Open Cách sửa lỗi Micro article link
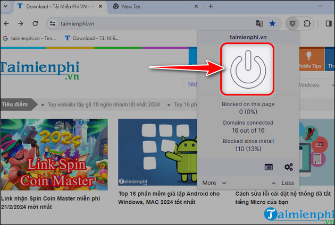335x225 pixels. point(283,198)
